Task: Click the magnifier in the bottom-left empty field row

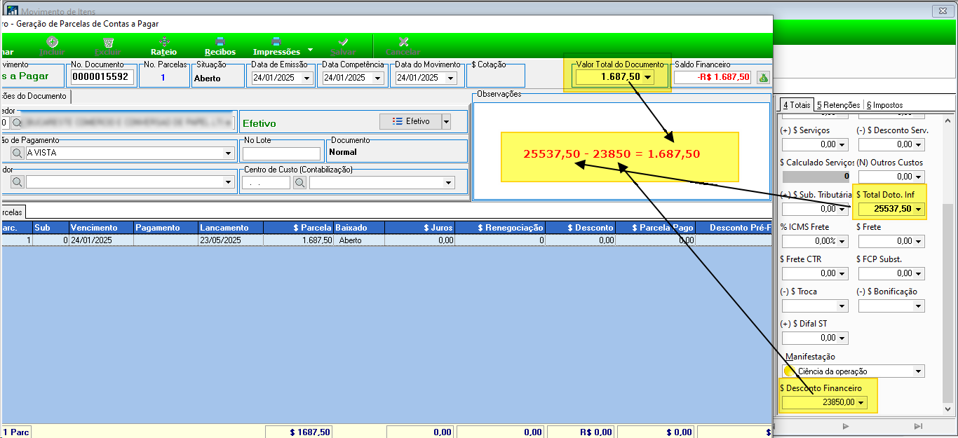Action: pyautogui.click(x=17, y=182)
